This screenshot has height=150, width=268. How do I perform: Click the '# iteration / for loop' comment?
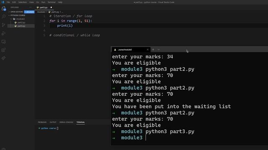click(x=71, y=16)
